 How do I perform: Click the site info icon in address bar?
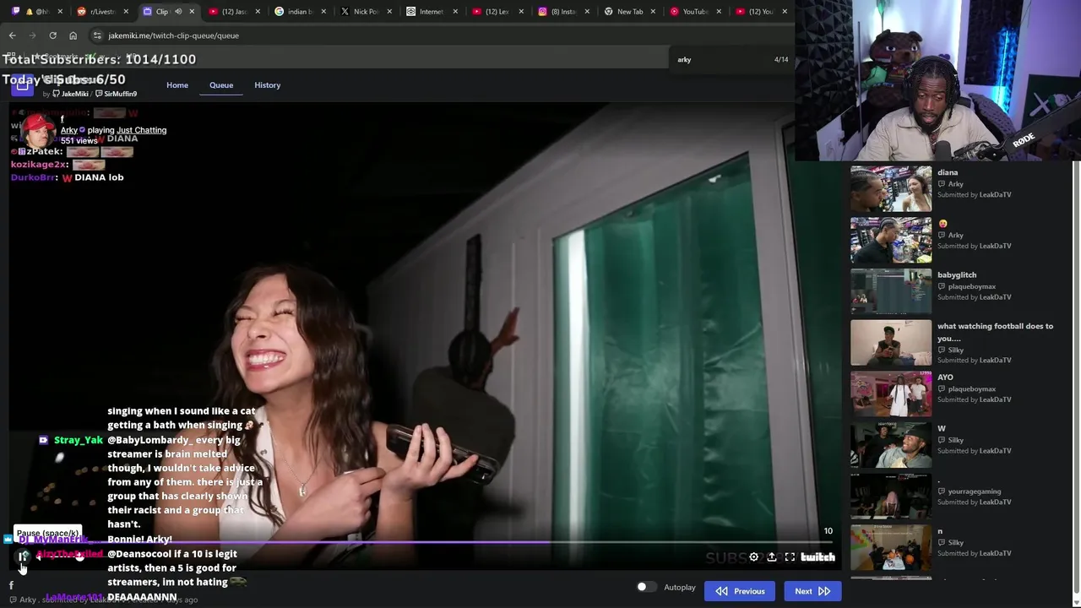[97, 35]
